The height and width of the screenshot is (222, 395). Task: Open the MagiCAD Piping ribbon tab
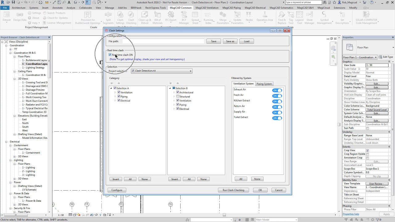[231, 8]
